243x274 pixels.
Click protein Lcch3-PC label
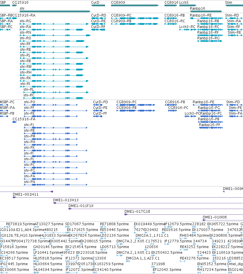coord(192,113)
